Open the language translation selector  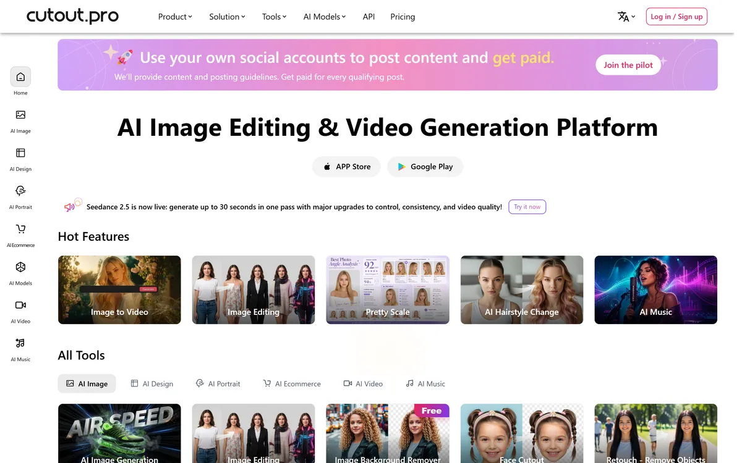pos(626,17)
